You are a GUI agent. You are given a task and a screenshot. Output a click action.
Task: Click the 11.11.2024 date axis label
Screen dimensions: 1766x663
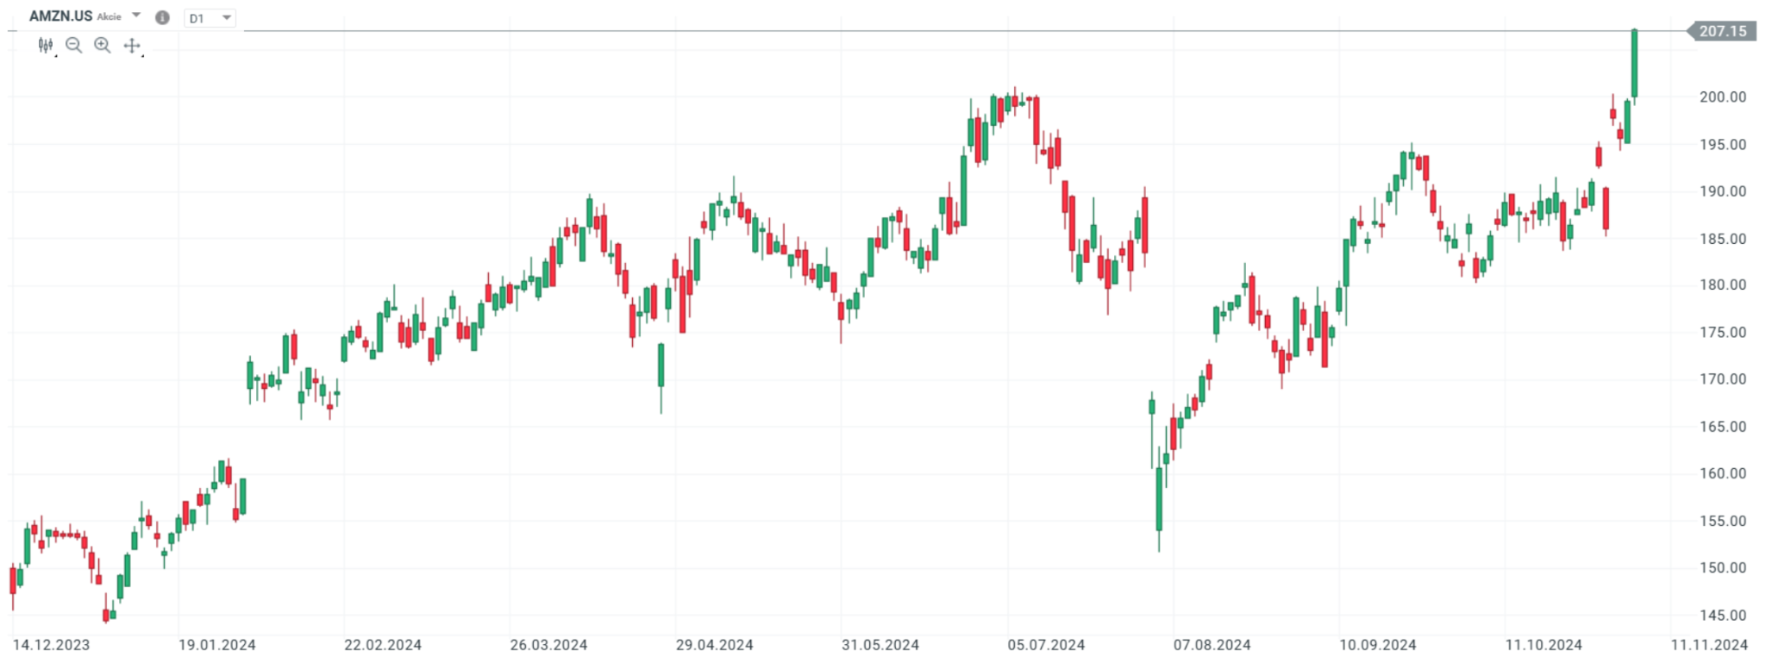(1709, 645)
